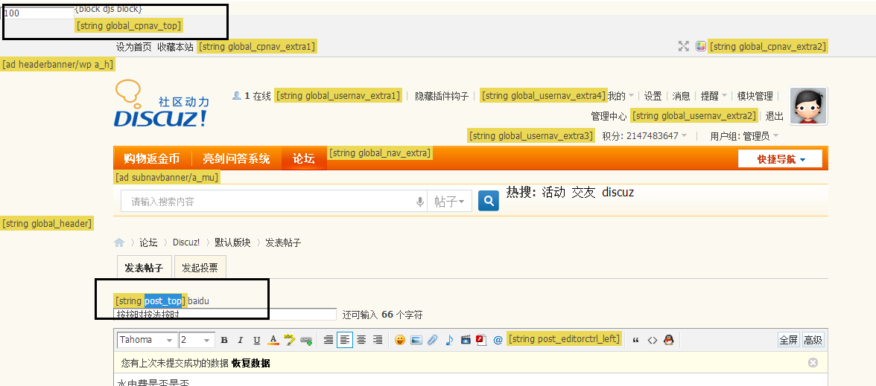Click hot search term 活动
This screenshot has width=876, height=386.
(x=553, y=192)
